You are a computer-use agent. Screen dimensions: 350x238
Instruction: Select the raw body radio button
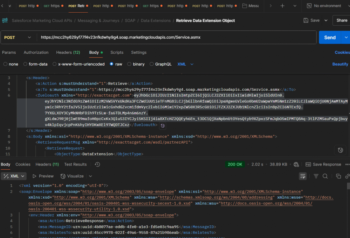112,64
